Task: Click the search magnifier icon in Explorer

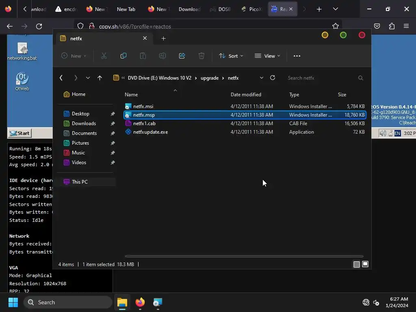Action: pyautogui.click(x=361, y=78)
